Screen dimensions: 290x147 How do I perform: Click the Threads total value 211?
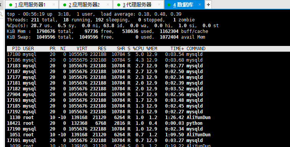click(x=35, y=20)
